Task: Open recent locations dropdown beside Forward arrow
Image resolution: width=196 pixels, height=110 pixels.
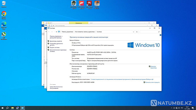Action: [54, 32]
